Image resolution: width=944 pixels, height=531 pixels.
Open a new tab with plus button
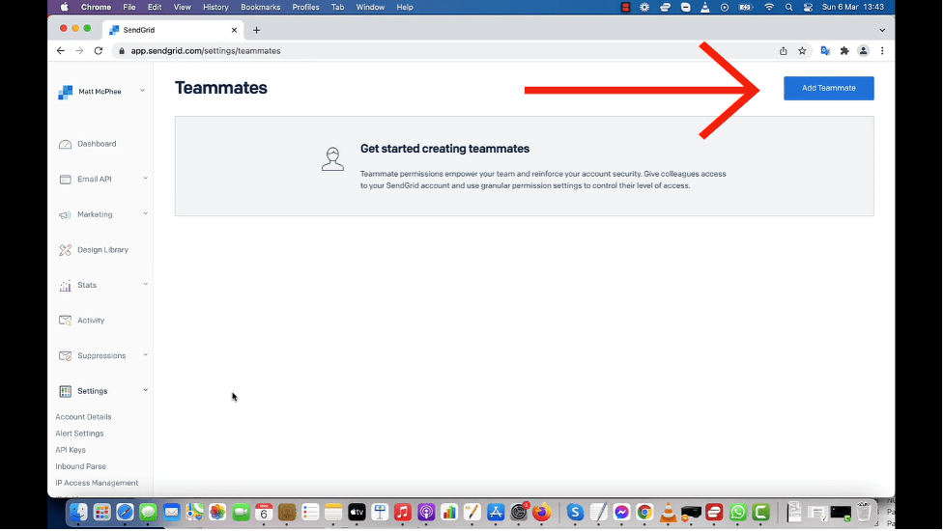257,30
